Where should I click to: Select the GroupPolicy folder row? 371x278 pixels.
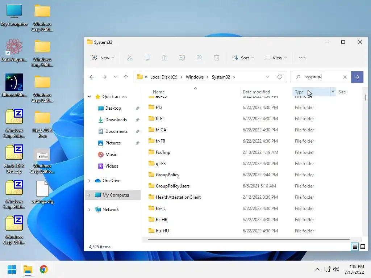tap(252, 175)
